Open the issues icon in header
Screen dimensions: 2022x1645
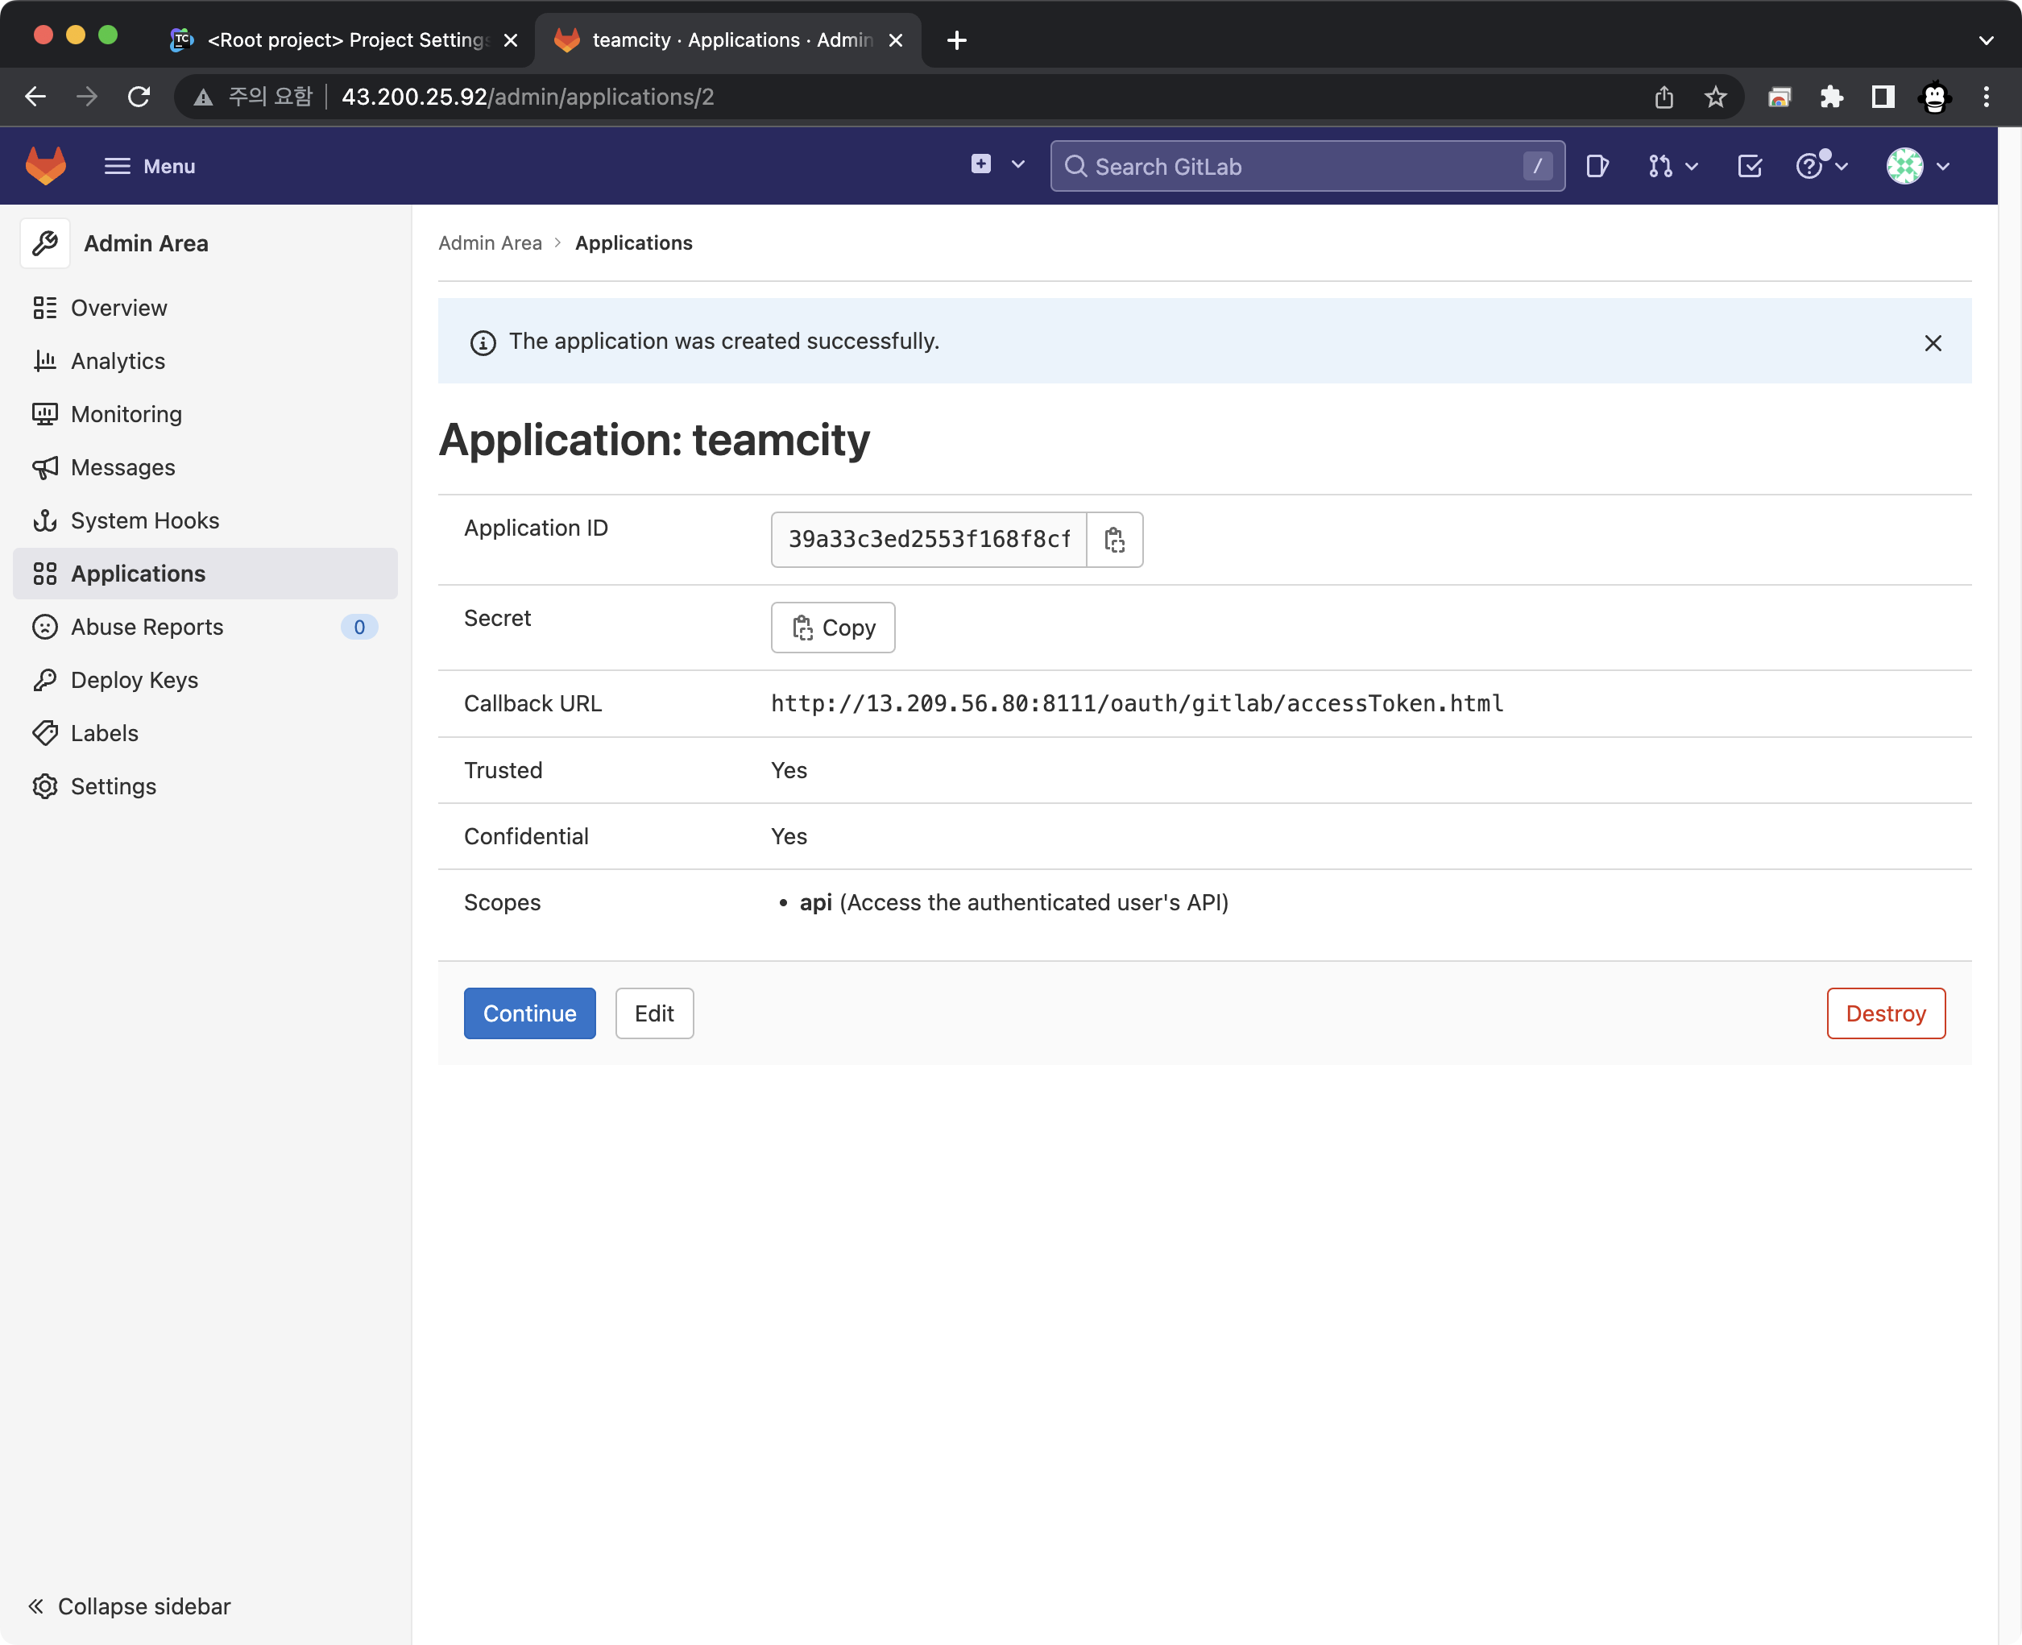click(x=1597, y=166)
